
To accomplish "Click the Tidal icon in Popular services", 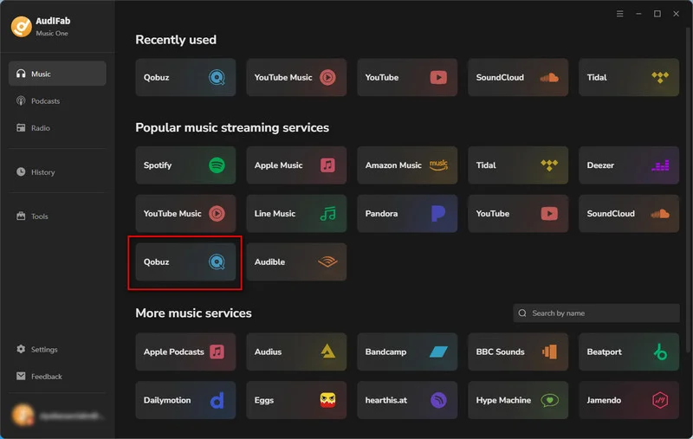I will [549, 165].
